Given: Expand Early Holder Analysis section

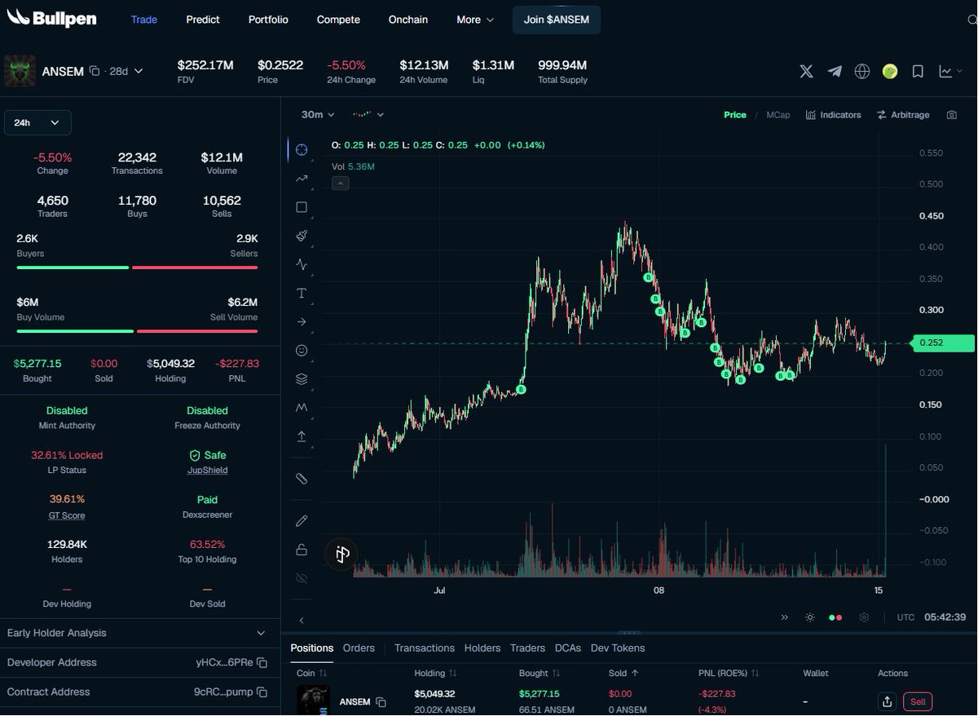Looking at the screenshot, I should [x=140, y=633].
